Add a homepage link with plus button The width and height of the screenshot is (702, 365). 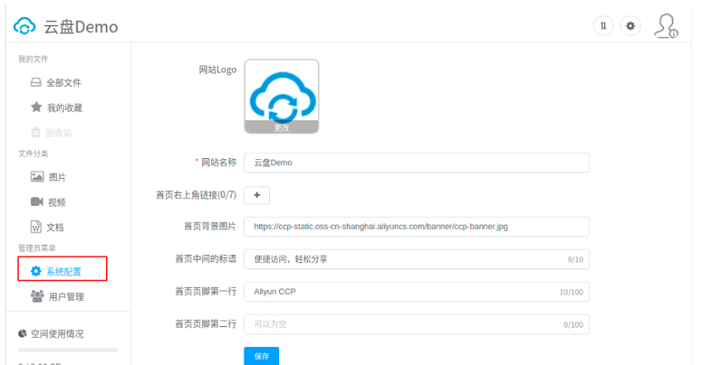[x=257, y=194]
